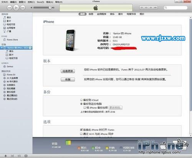Screen dimensions: 192x158
Task: Open 音乐 under the iPhone device
Action: pos(10,51)
